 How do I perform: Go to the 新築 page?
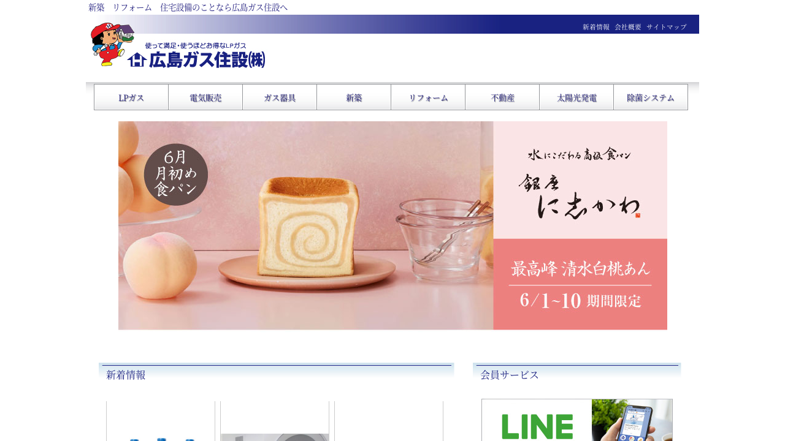(x=354, y=97)
